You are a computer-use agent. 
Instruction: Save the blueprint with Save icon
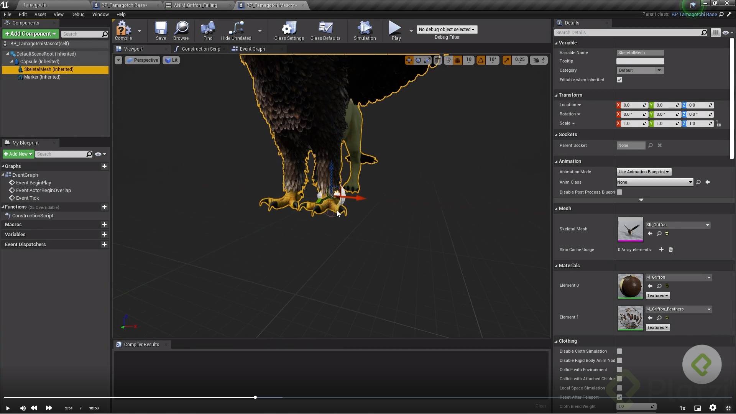pyautogui.click(x=161, y=30)
